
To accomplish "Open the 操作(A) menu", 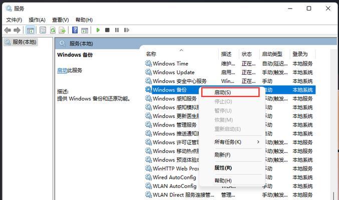I will click(x=37, y=20).
